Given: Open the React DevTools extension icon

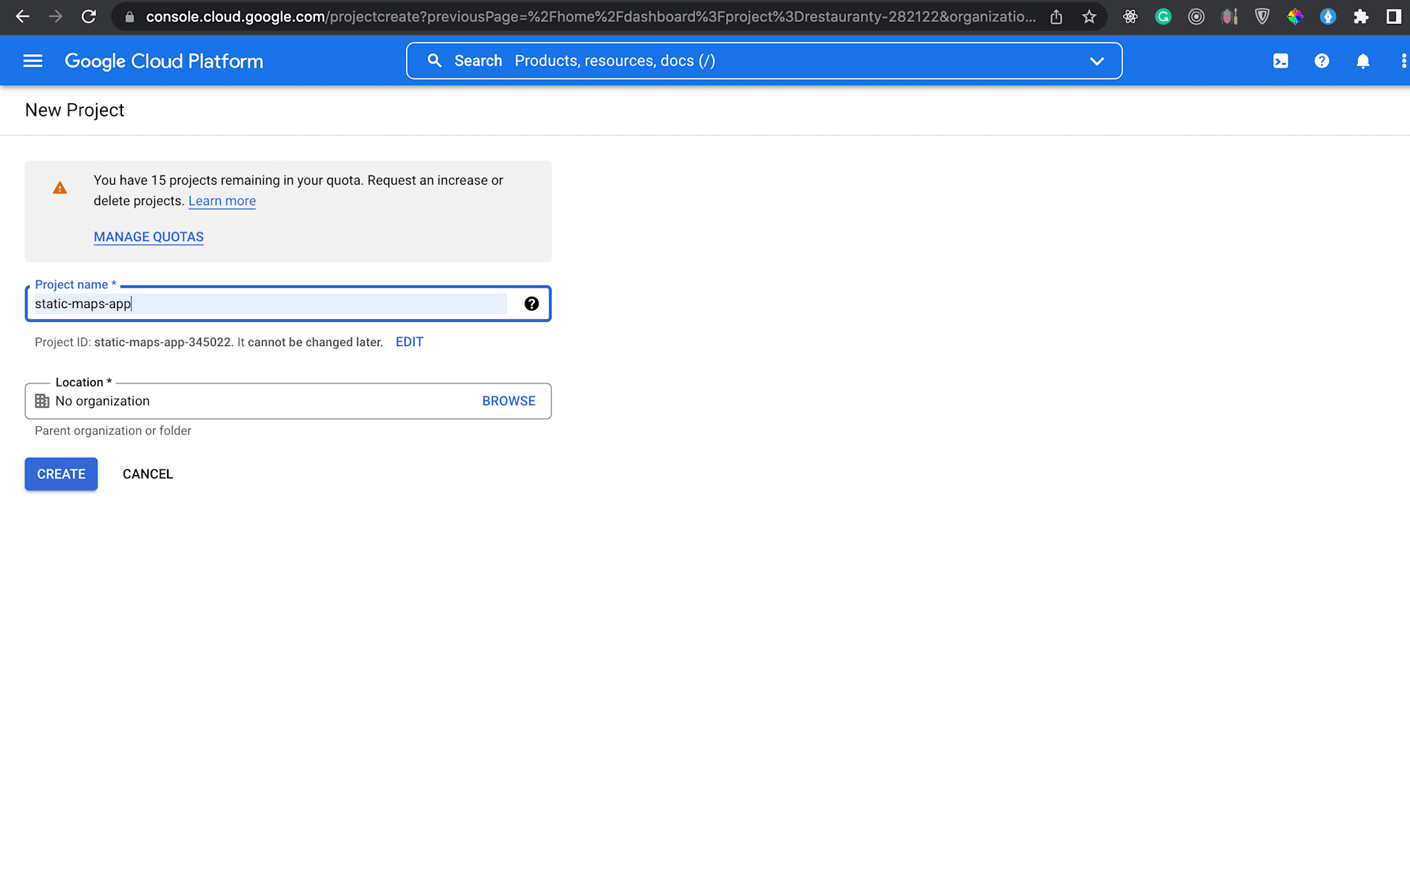Looking at the screenshot, I should 1130,17.
